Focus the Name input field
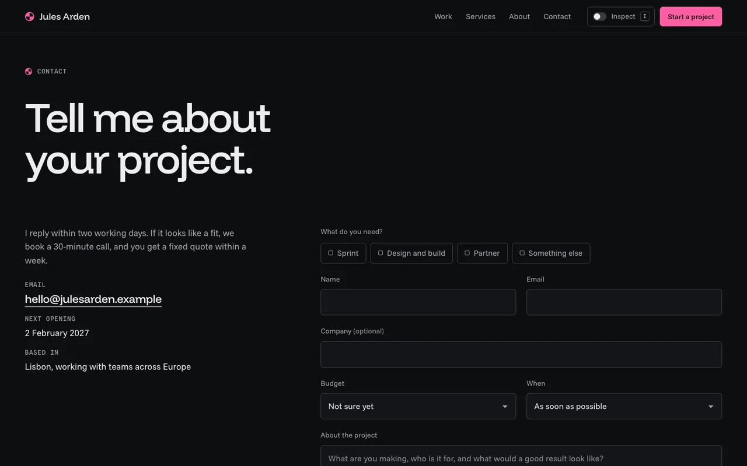The width and height of the screenshot is (747, 466). 418,302
